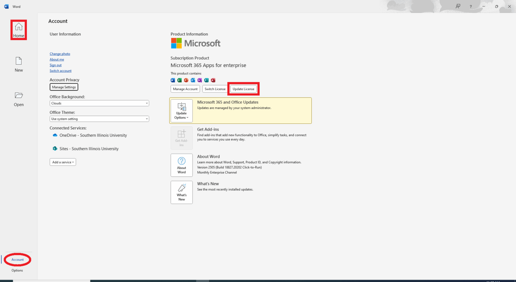Expand the Add a service menu
The height and width of the screenshot is (282, 516).
click(62, 162)
